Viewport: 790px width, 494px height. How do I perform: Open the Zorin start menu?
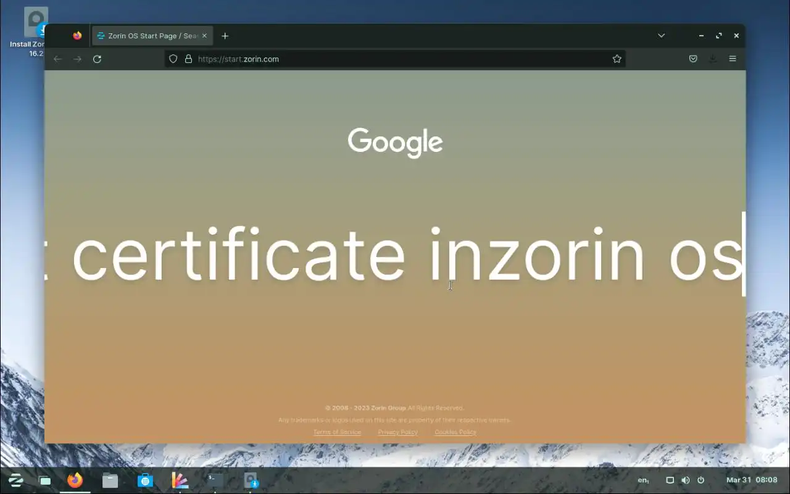[x=15, y=480]
